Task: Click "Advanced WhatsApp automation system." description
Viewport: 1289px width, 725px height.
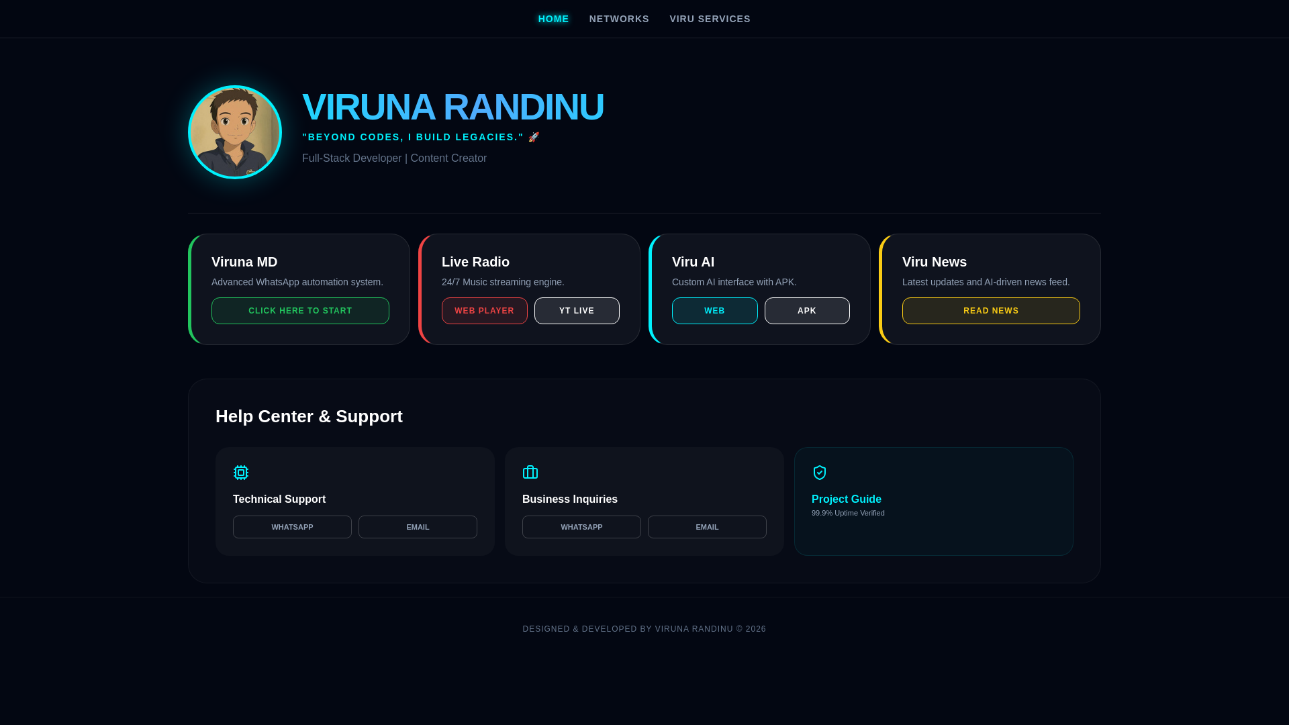Action: [x=297, y=282]
